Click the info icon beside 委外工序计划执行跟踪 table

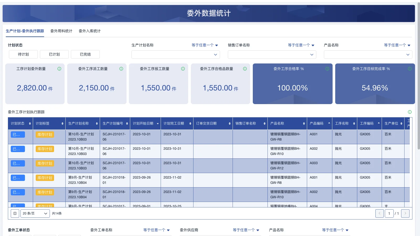[409, 112]
